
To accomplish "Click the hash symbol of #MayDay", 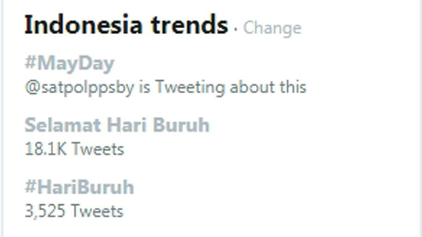I will 30,63.
